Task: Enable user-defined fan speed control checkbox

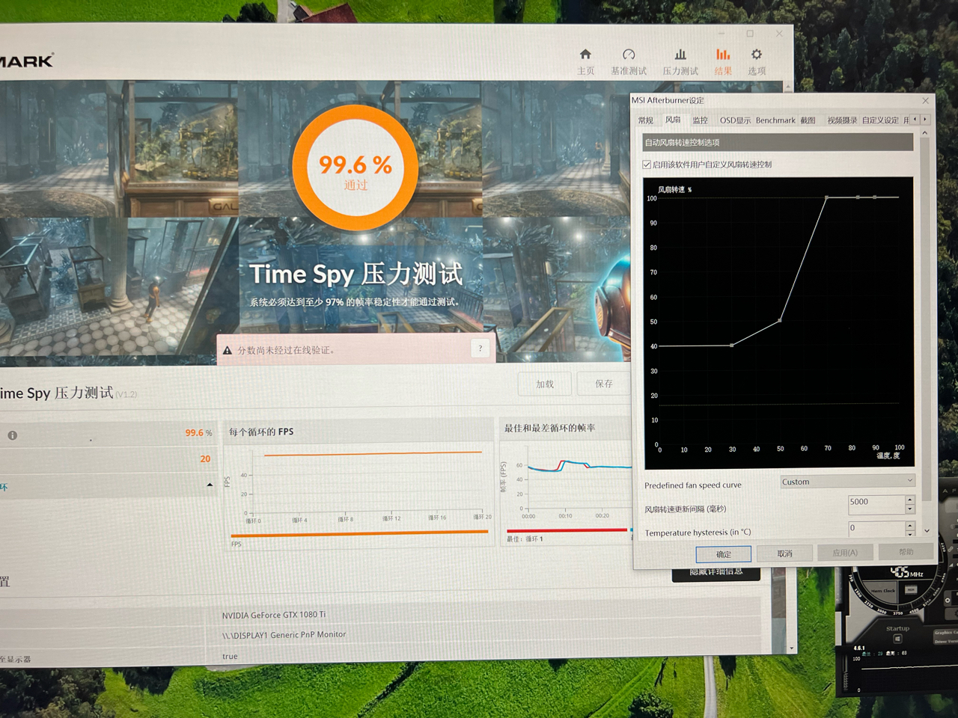Action: pos(647,165)
